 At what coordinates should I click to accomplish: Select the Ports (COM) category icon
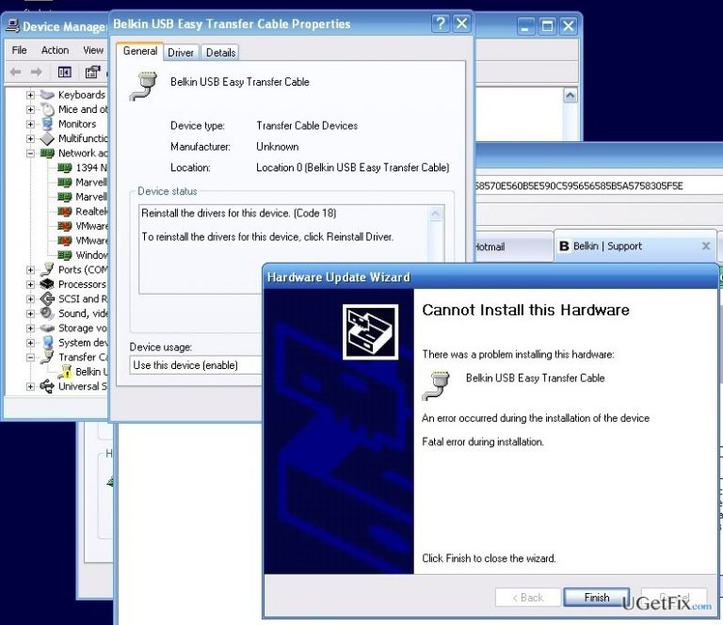point(47,269)
